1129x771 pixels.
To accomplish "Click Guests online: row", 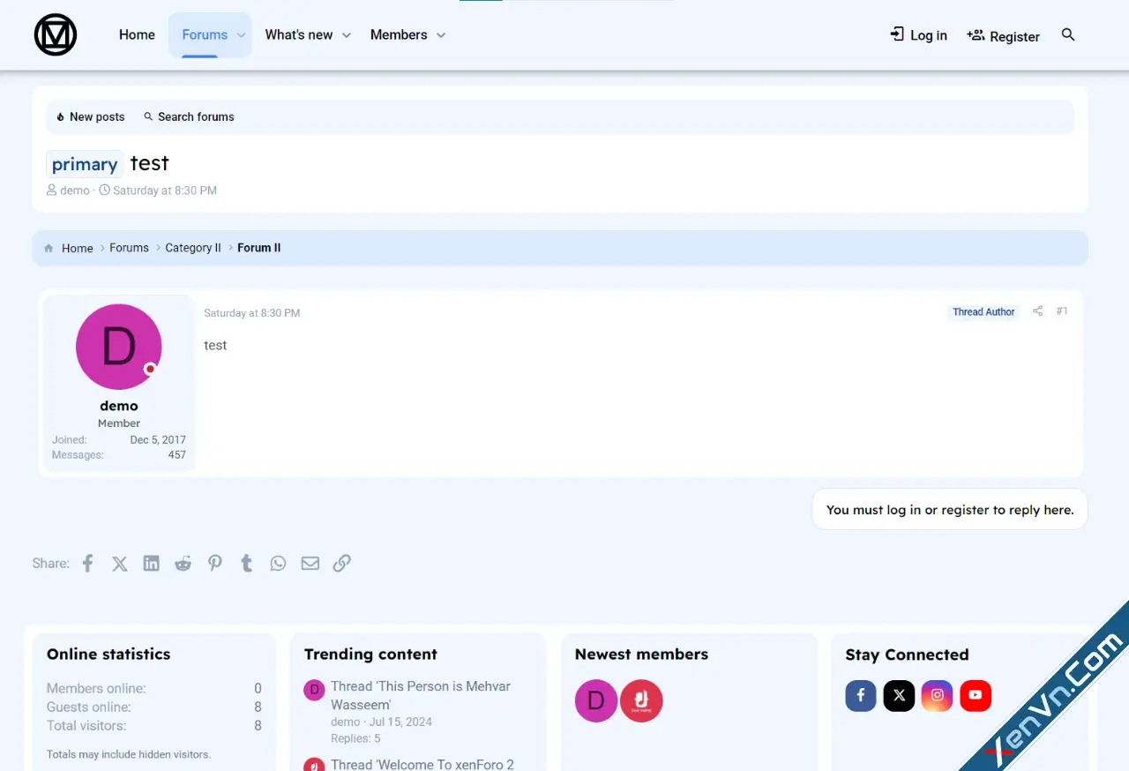I will (x=154, y=707).
